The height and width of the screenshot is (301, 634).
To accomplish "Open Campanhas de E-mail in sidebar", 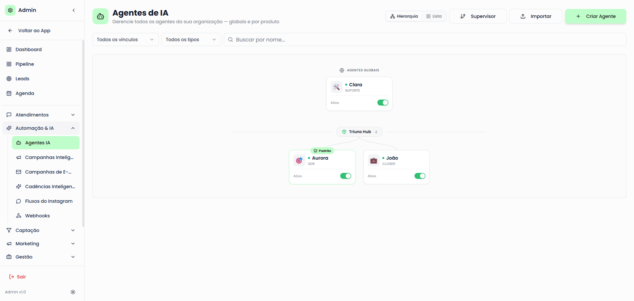I will [46, 172].
